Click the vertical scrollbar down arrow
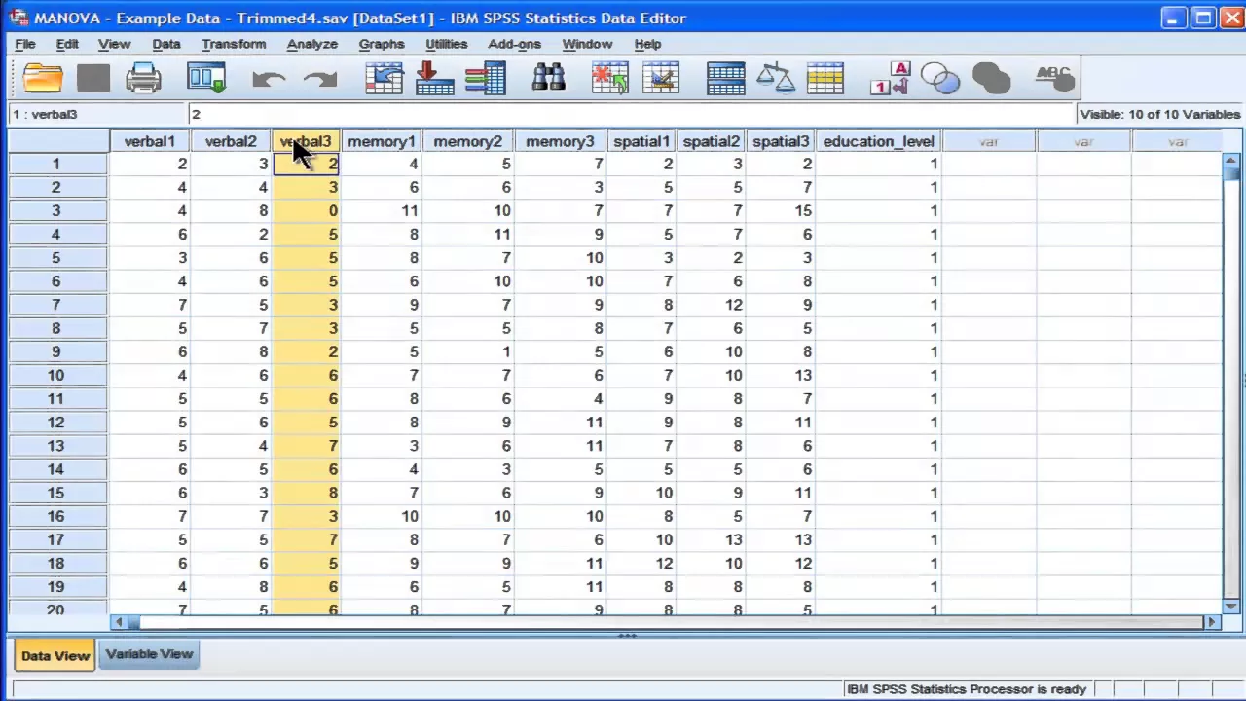Image resolution: width=1246 pixels, height=701 pixels. point(1231,606)
